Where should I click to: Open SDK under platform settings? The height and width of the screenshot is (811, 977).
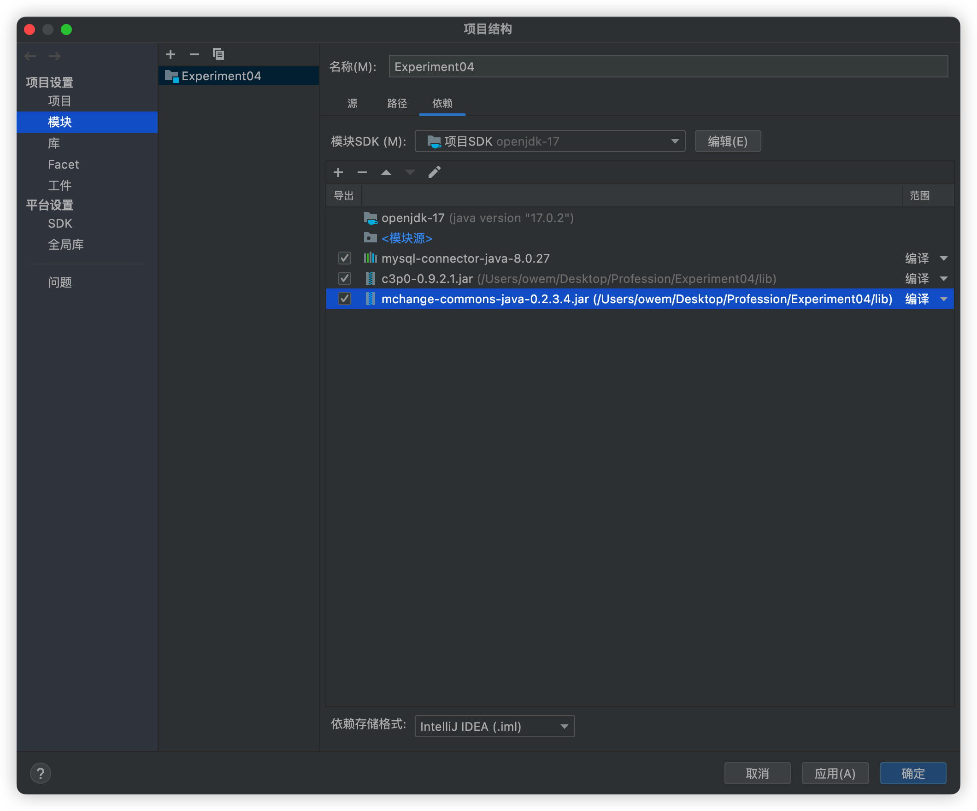(x=60, y=224)
